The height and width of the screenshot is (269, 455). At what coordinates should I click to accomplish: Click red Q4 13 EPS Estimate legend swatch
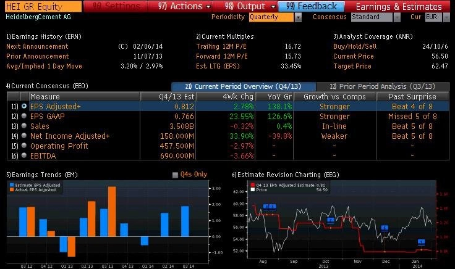coord(253,185)
